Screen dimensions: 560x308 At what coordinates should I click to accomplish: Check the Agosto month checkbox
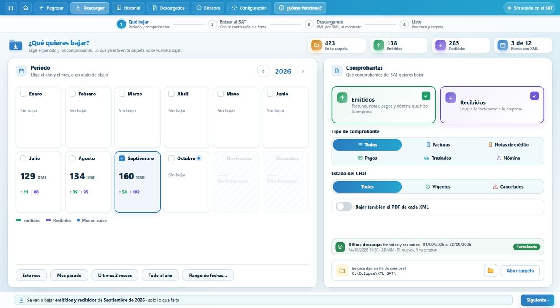73,158
